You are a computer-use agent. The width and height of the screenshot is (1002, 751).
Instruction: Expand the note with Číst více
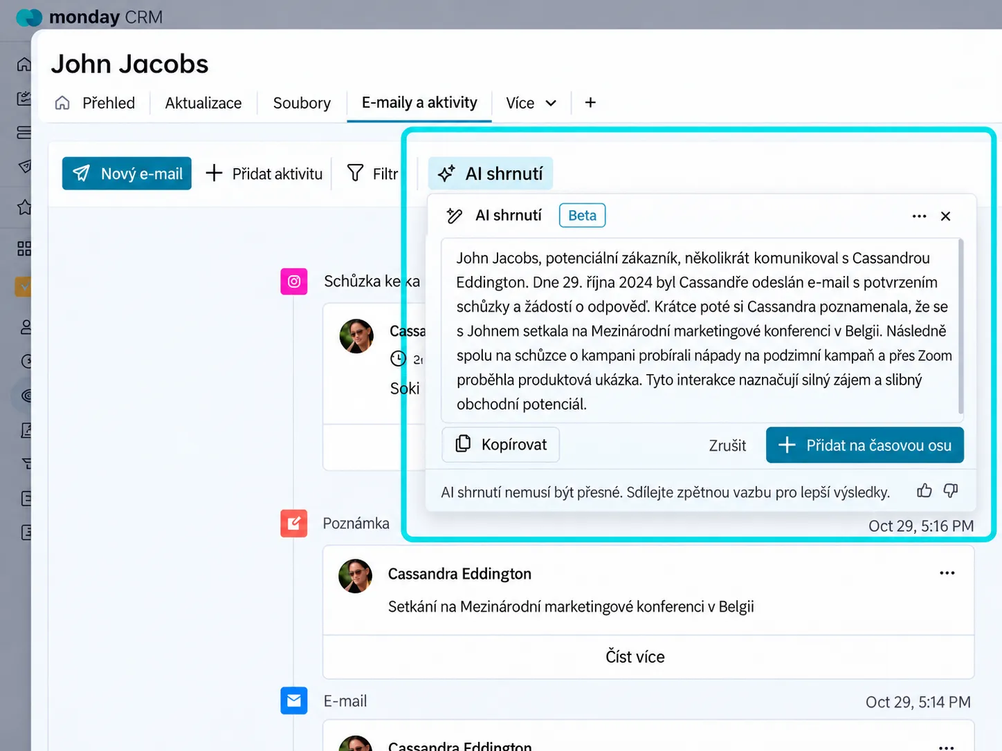coord(635,657)
